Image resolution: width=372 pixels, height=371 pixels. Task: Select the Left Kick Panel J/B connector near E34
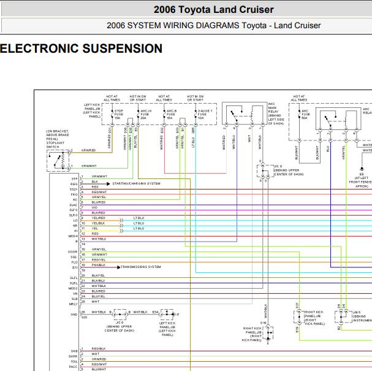(167, 314)
